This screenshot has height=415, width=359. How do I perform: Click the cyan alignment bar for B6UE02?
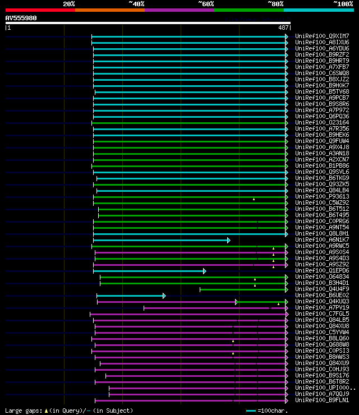point(131,296)
